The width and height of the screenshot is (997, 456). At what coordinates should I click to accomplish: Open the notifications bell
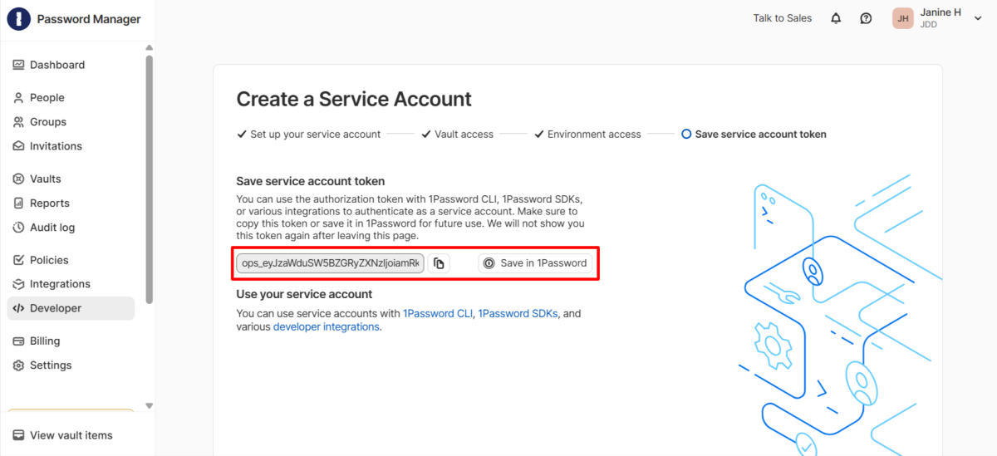(x=836, y=18)
